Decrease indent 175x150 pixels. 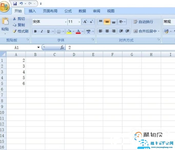[x=121, y=31]
